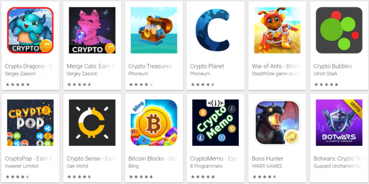Click the Bitcoin Blocks title text

146,159
